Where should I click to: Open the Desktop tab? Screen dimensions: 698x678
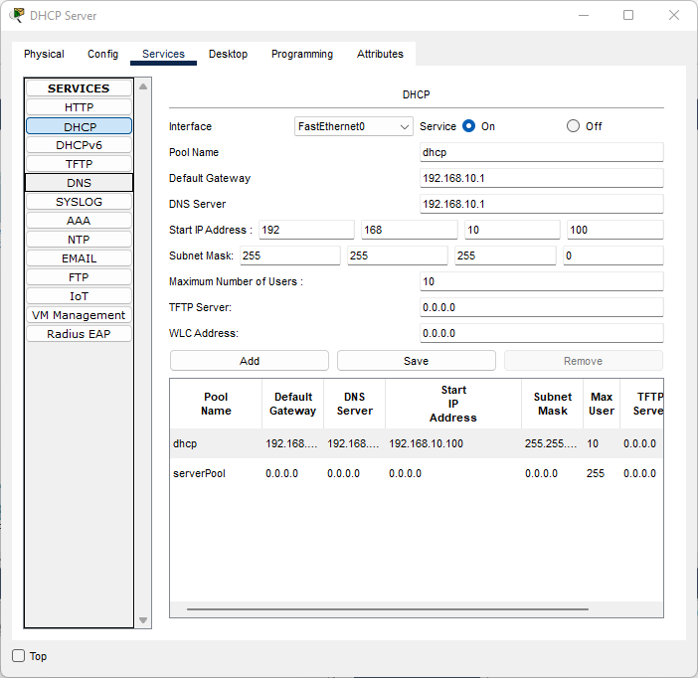228,54
